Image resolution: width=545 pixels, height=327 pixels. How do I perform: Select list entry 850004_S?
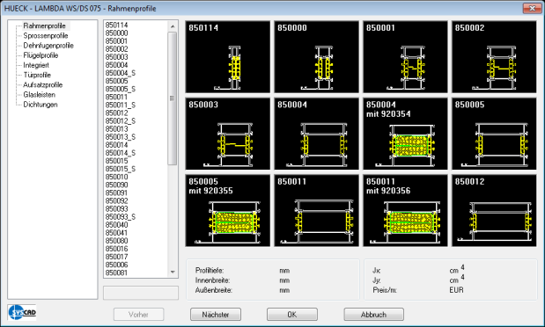click(x=121, y=73)
